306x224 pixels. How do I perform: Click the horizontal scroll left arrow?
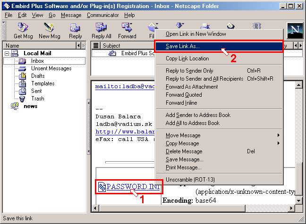coord(95,208)
